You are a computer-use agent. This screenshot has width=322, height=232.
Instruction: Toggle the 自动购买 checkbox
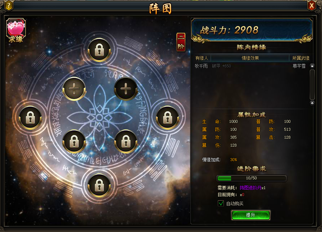coord(221,204)
